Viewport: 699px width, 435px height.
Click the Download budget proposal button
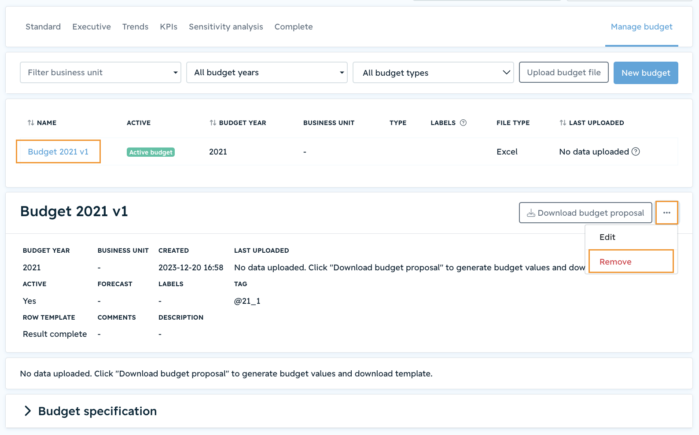point(585,213)
